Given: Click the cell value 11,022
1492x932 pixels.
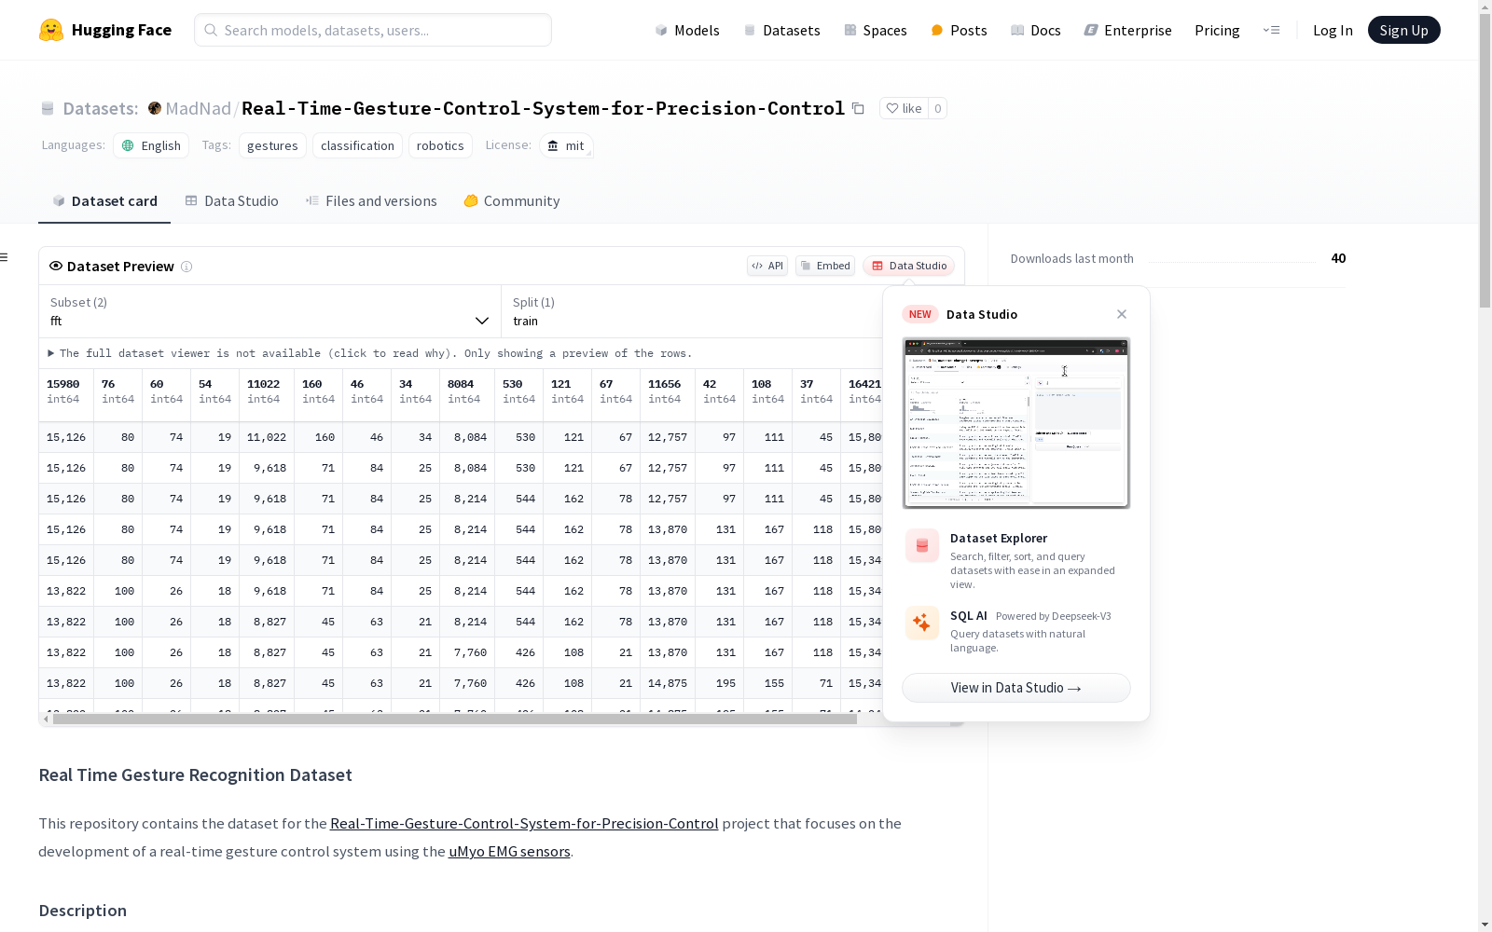Looking at the screenshot, I should [x=267, y=437].
